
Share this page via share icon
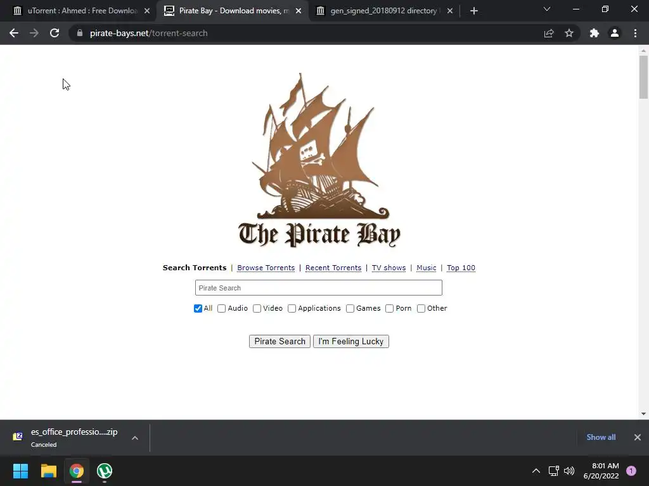[549, 33]
